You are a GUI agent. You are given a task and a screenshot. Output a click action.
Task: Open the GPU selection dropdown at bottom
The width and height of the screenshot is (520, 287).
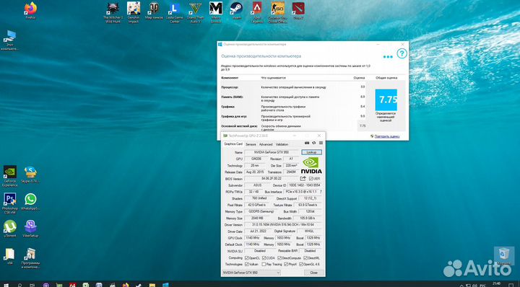(251, 273)
